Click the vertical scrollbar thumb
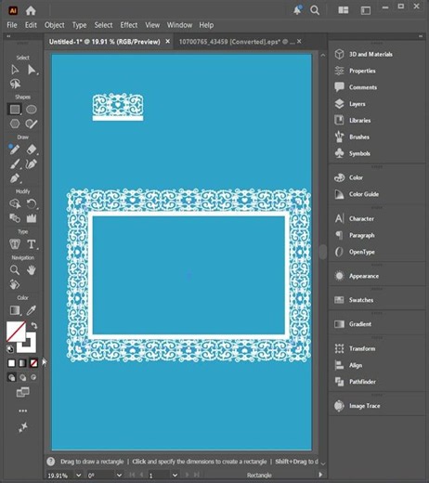This screenshot has width=429, height=483. pos(323,252)
